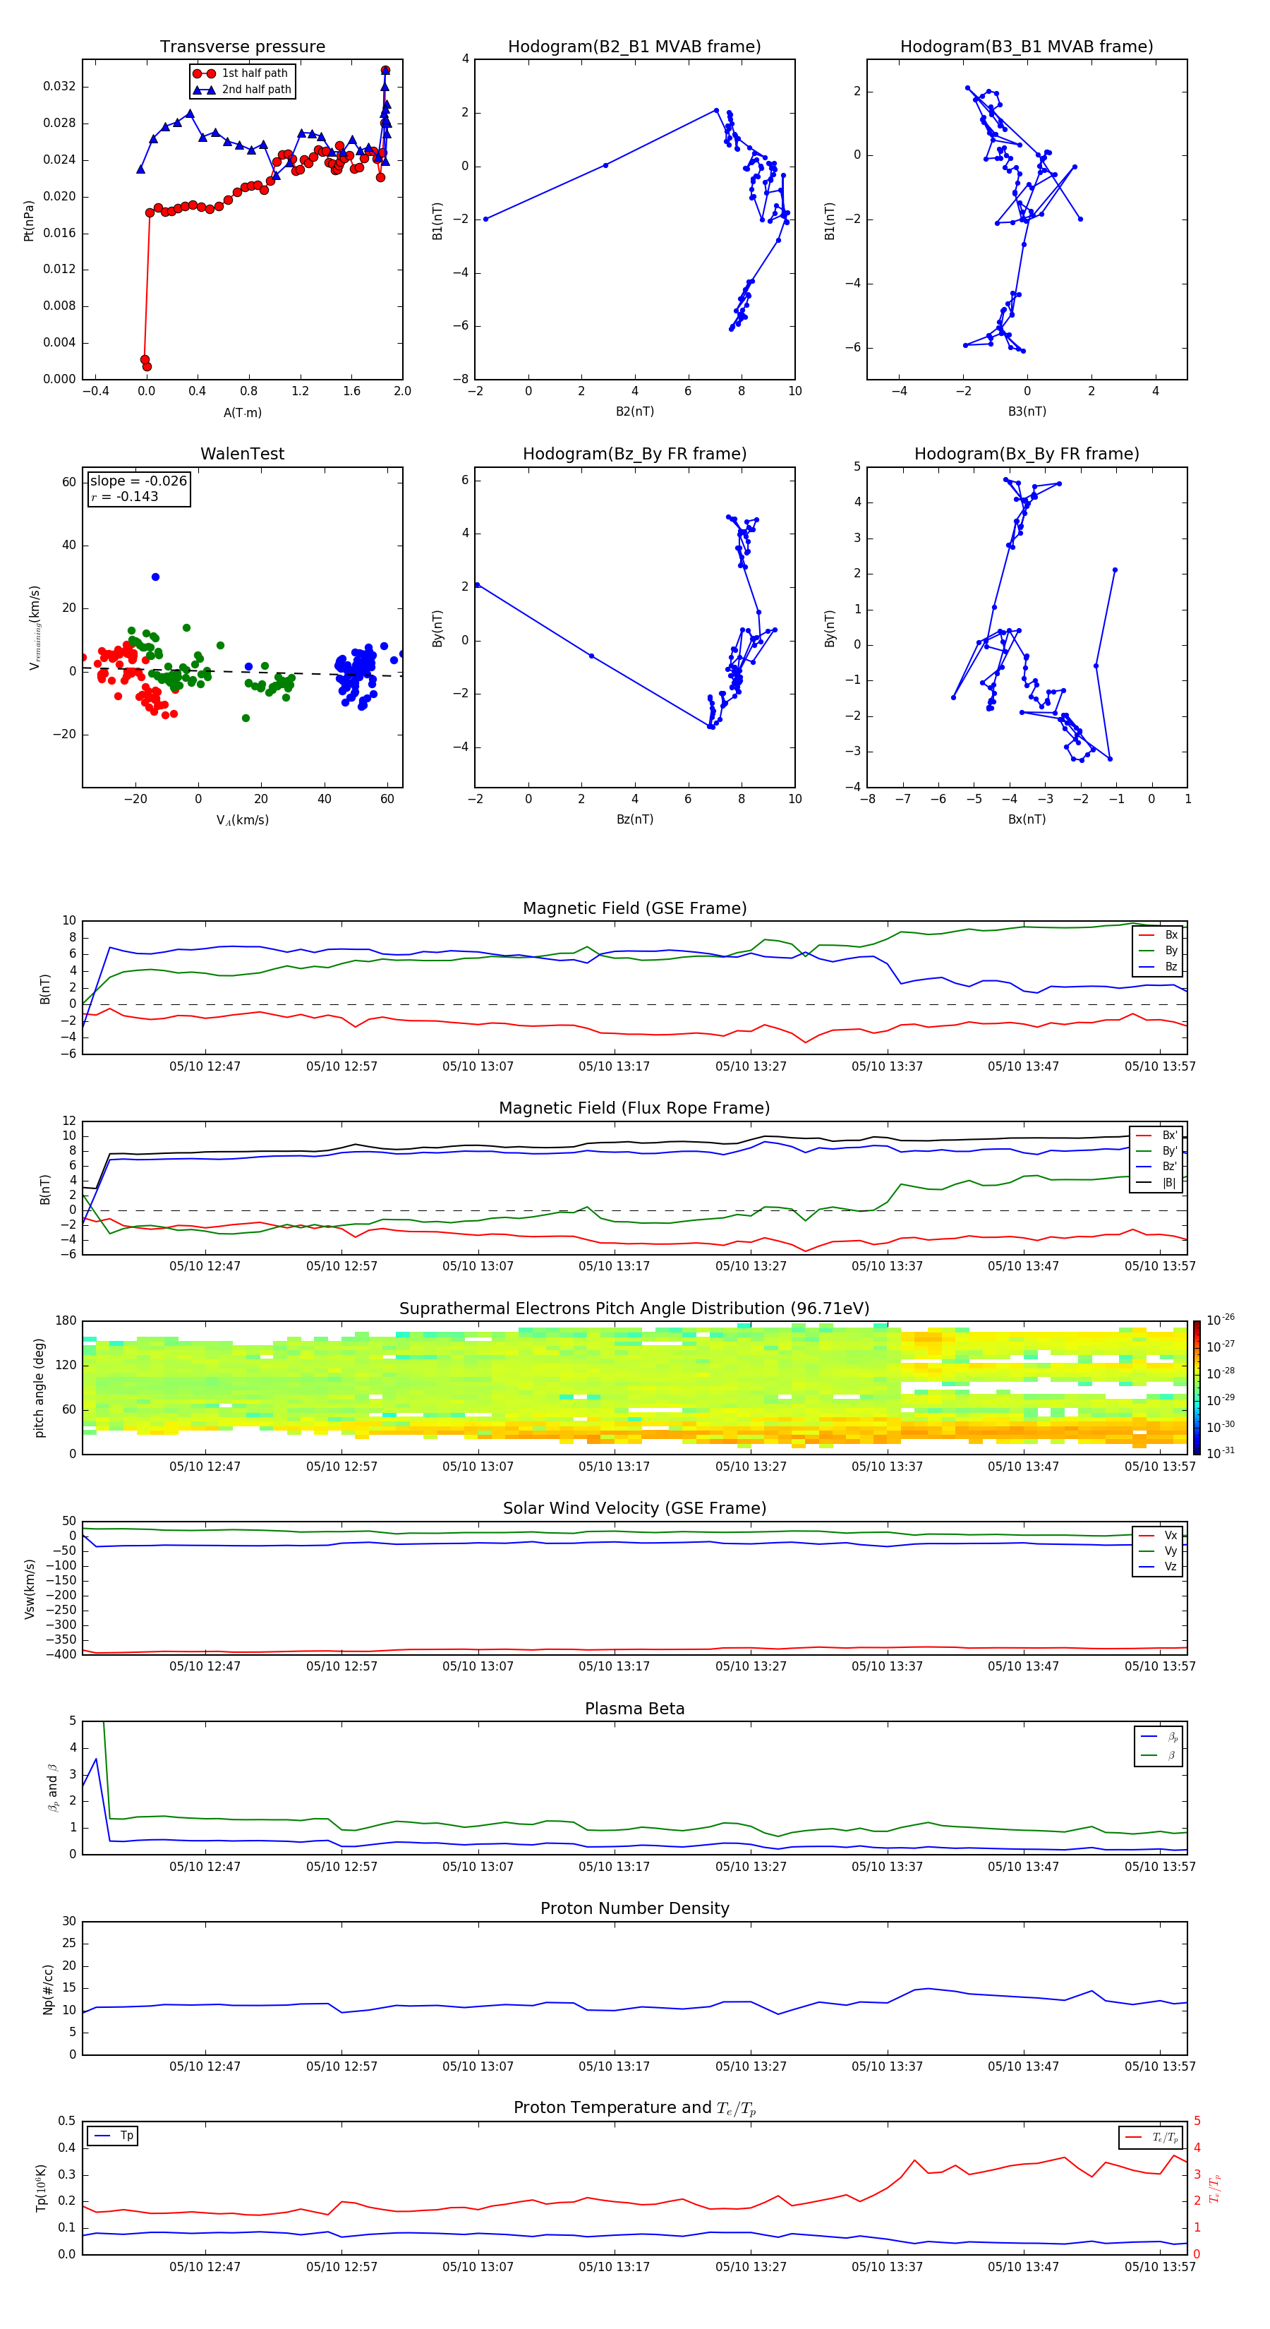Click the βp entry in Plasma Beta legend
Screen dimensions: 1270x2329
coord(1160,1737)
